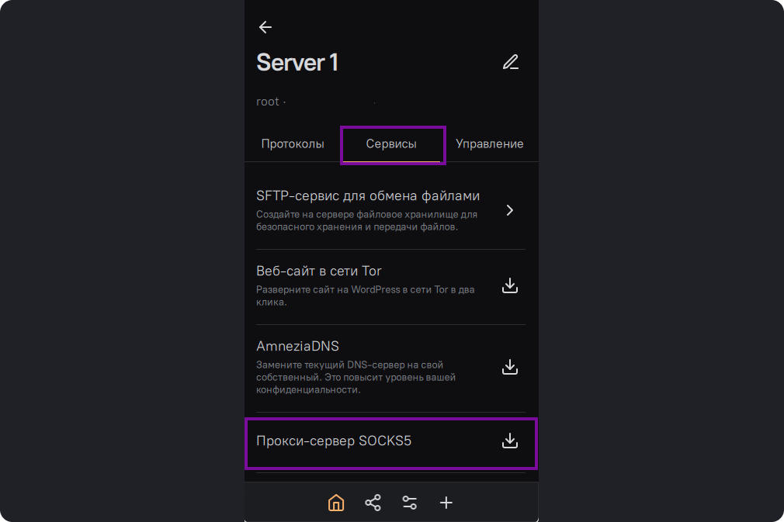Install the Tor website service via download icon
This screenshot has height=522, width=784.
point(509,286)
